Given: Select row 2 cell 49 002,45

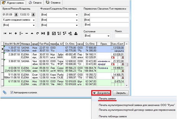Looking at the screenshot, I should (71, 54).
